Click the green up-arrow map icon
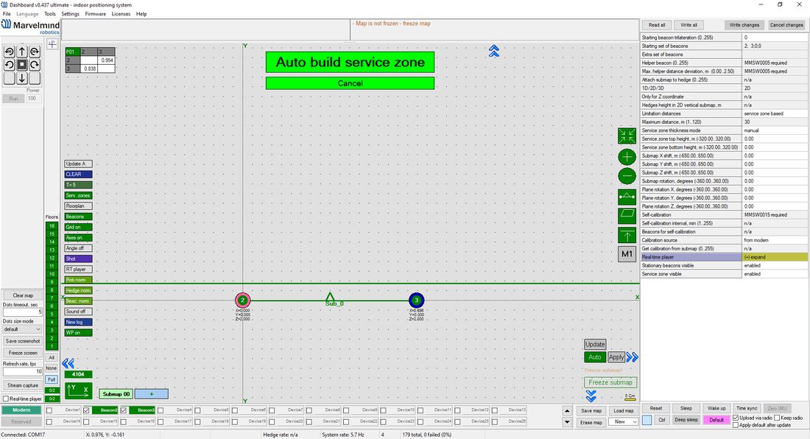 (x=627, y=236)
